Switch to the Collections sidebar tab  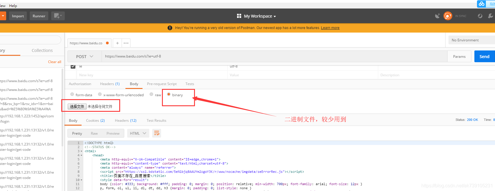[x=42, y=50]
